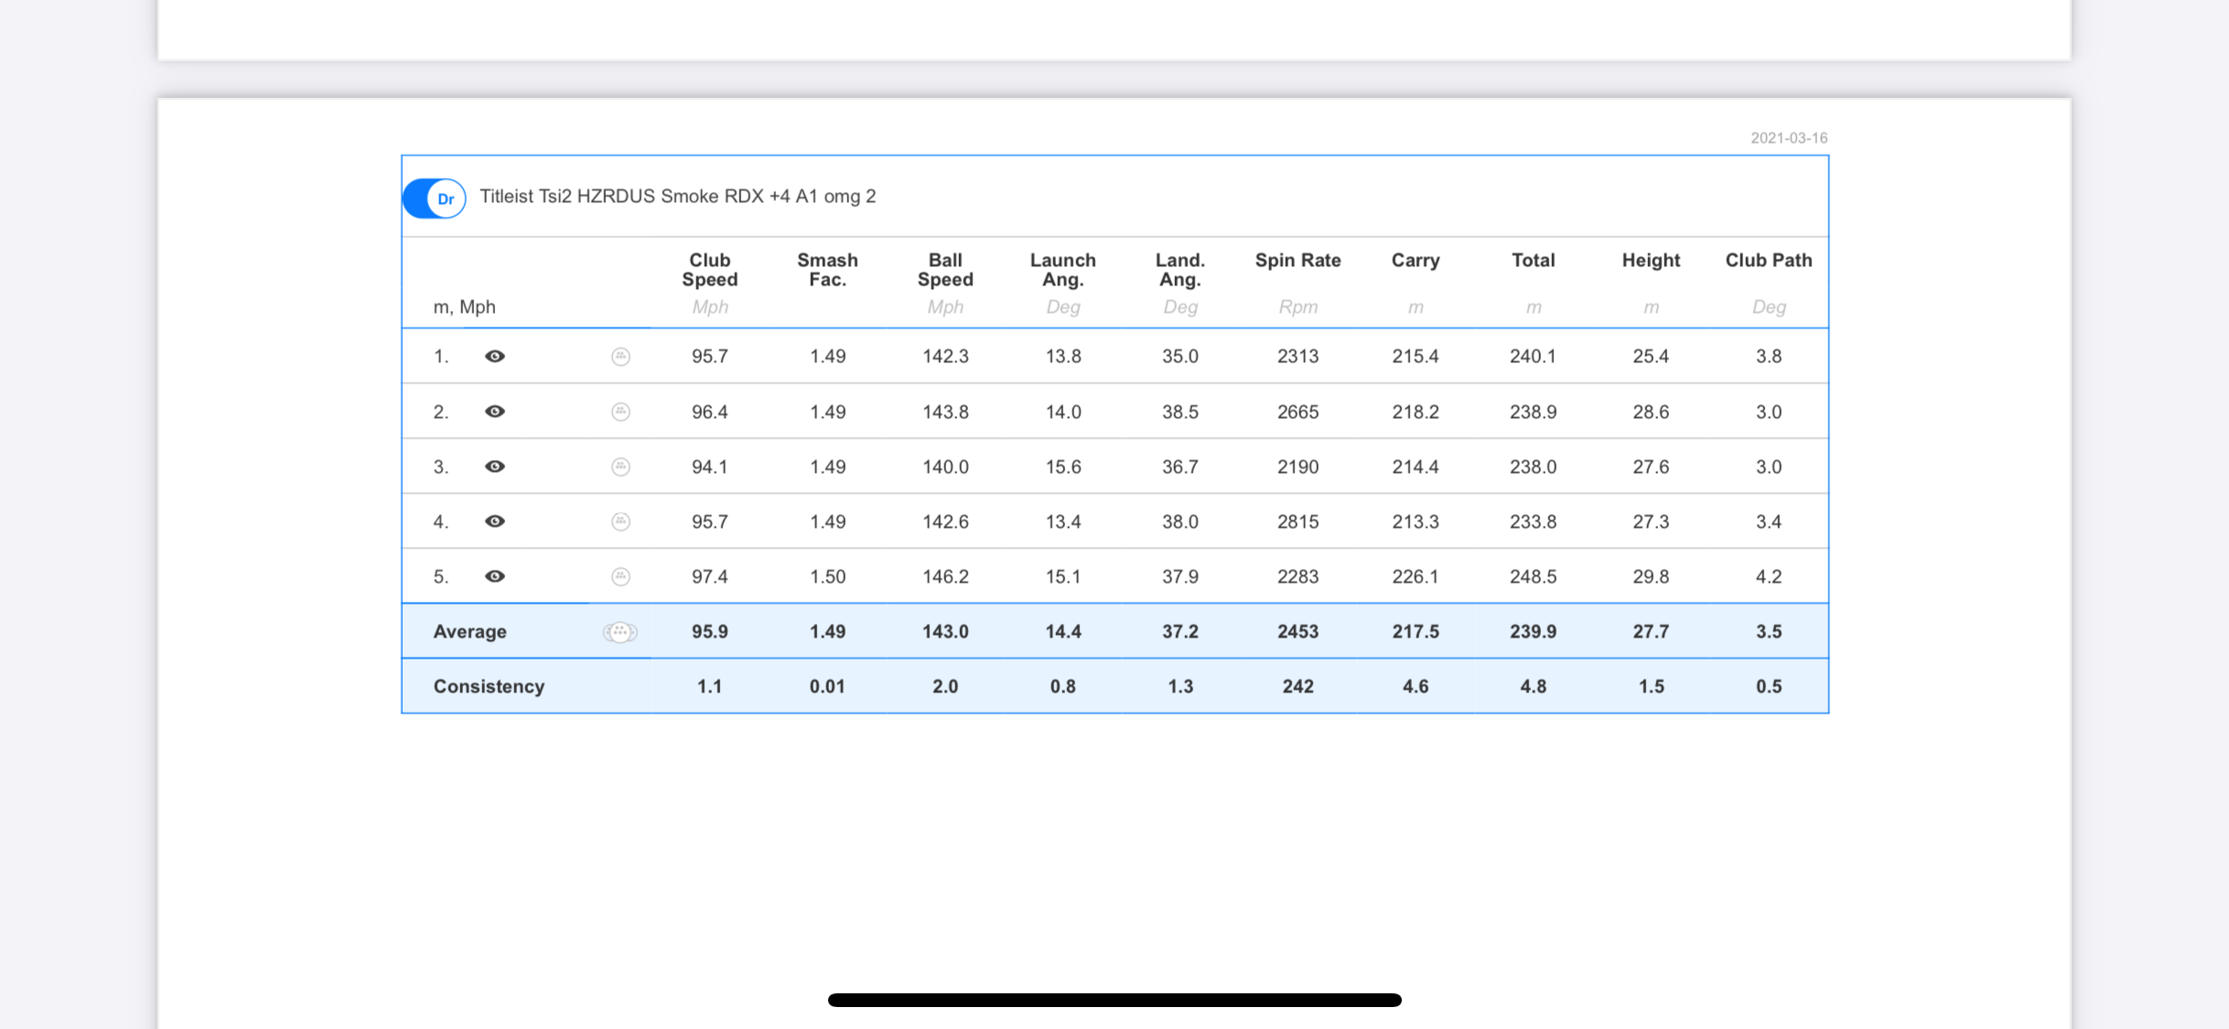Click shot 5 smash factor 1.50
This screenshot has width=2229, height=1029.
pos(827,575)
